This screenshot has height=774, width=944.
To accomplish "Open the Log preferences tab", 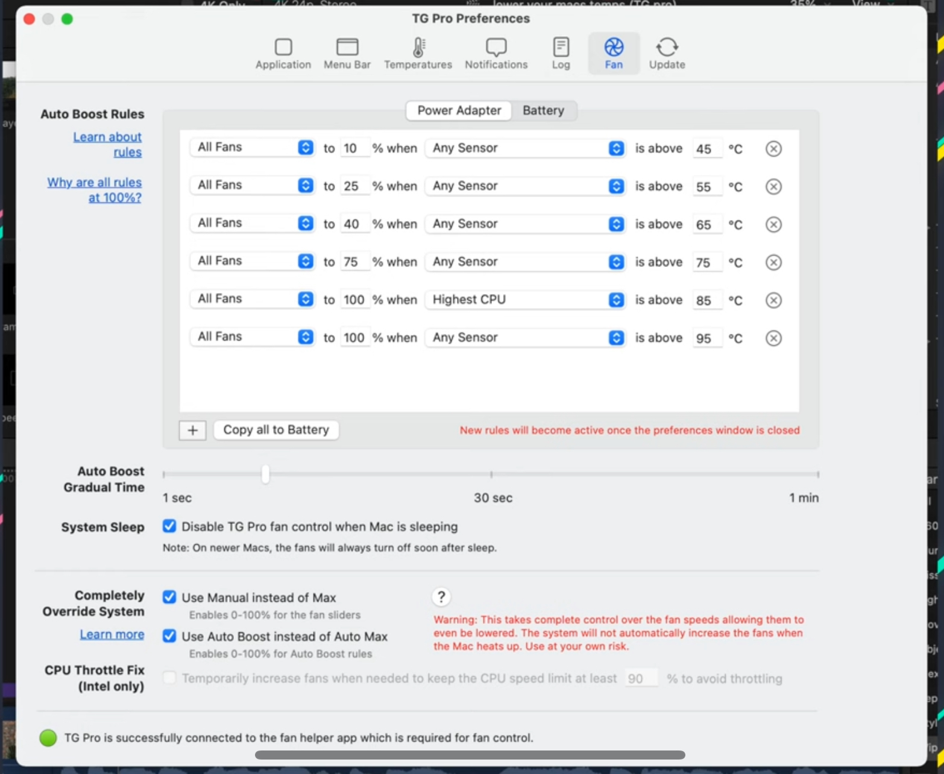I will 561,54.
